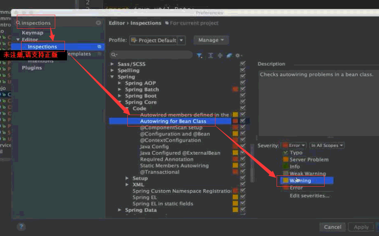Viewport: 379px width, 236px height.
Task: Open Plugins in the settings sidebar
Action: click(32, 67)
